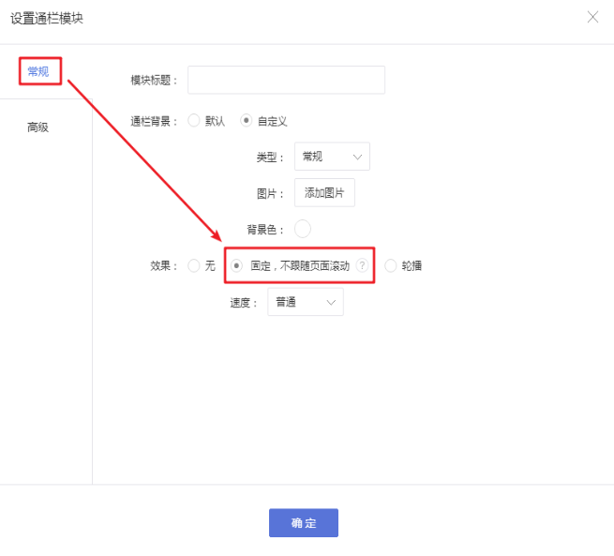Image resolution: width=614 pixels, height=556 pixels.
Task: Select the 默认 background radio button
Action: pos(194,120)
